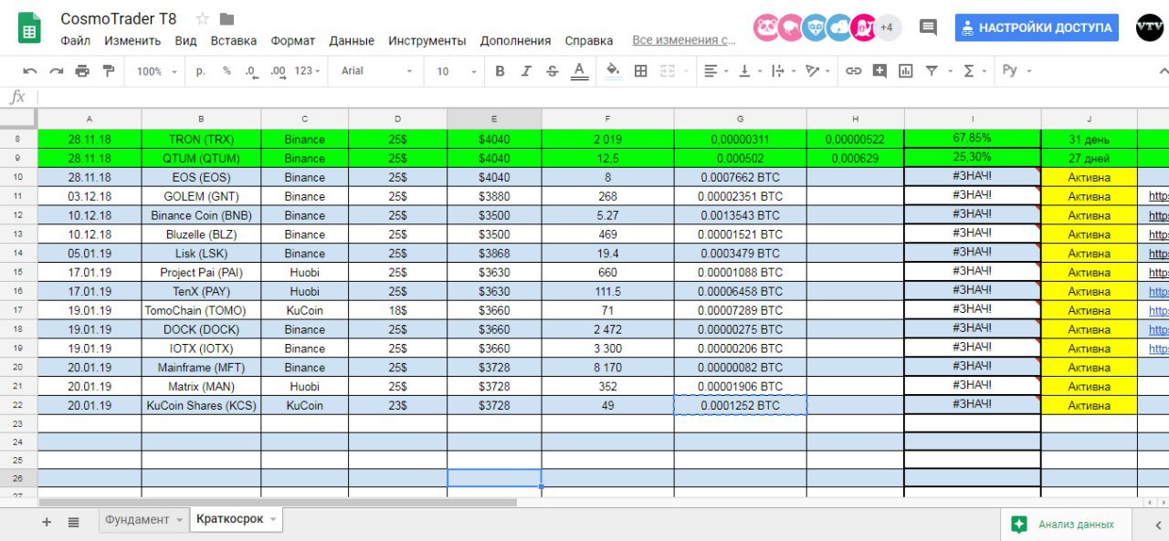This screenshot has height=541, width=1169.
Task: Click the move-to-folder icon by title
Action: coord(227,19)
